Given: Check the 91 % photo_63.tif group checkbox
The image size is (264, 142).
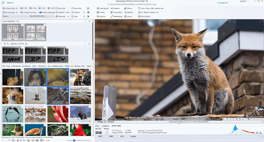Looking at the screenshot, I should (x=85, y=44).
